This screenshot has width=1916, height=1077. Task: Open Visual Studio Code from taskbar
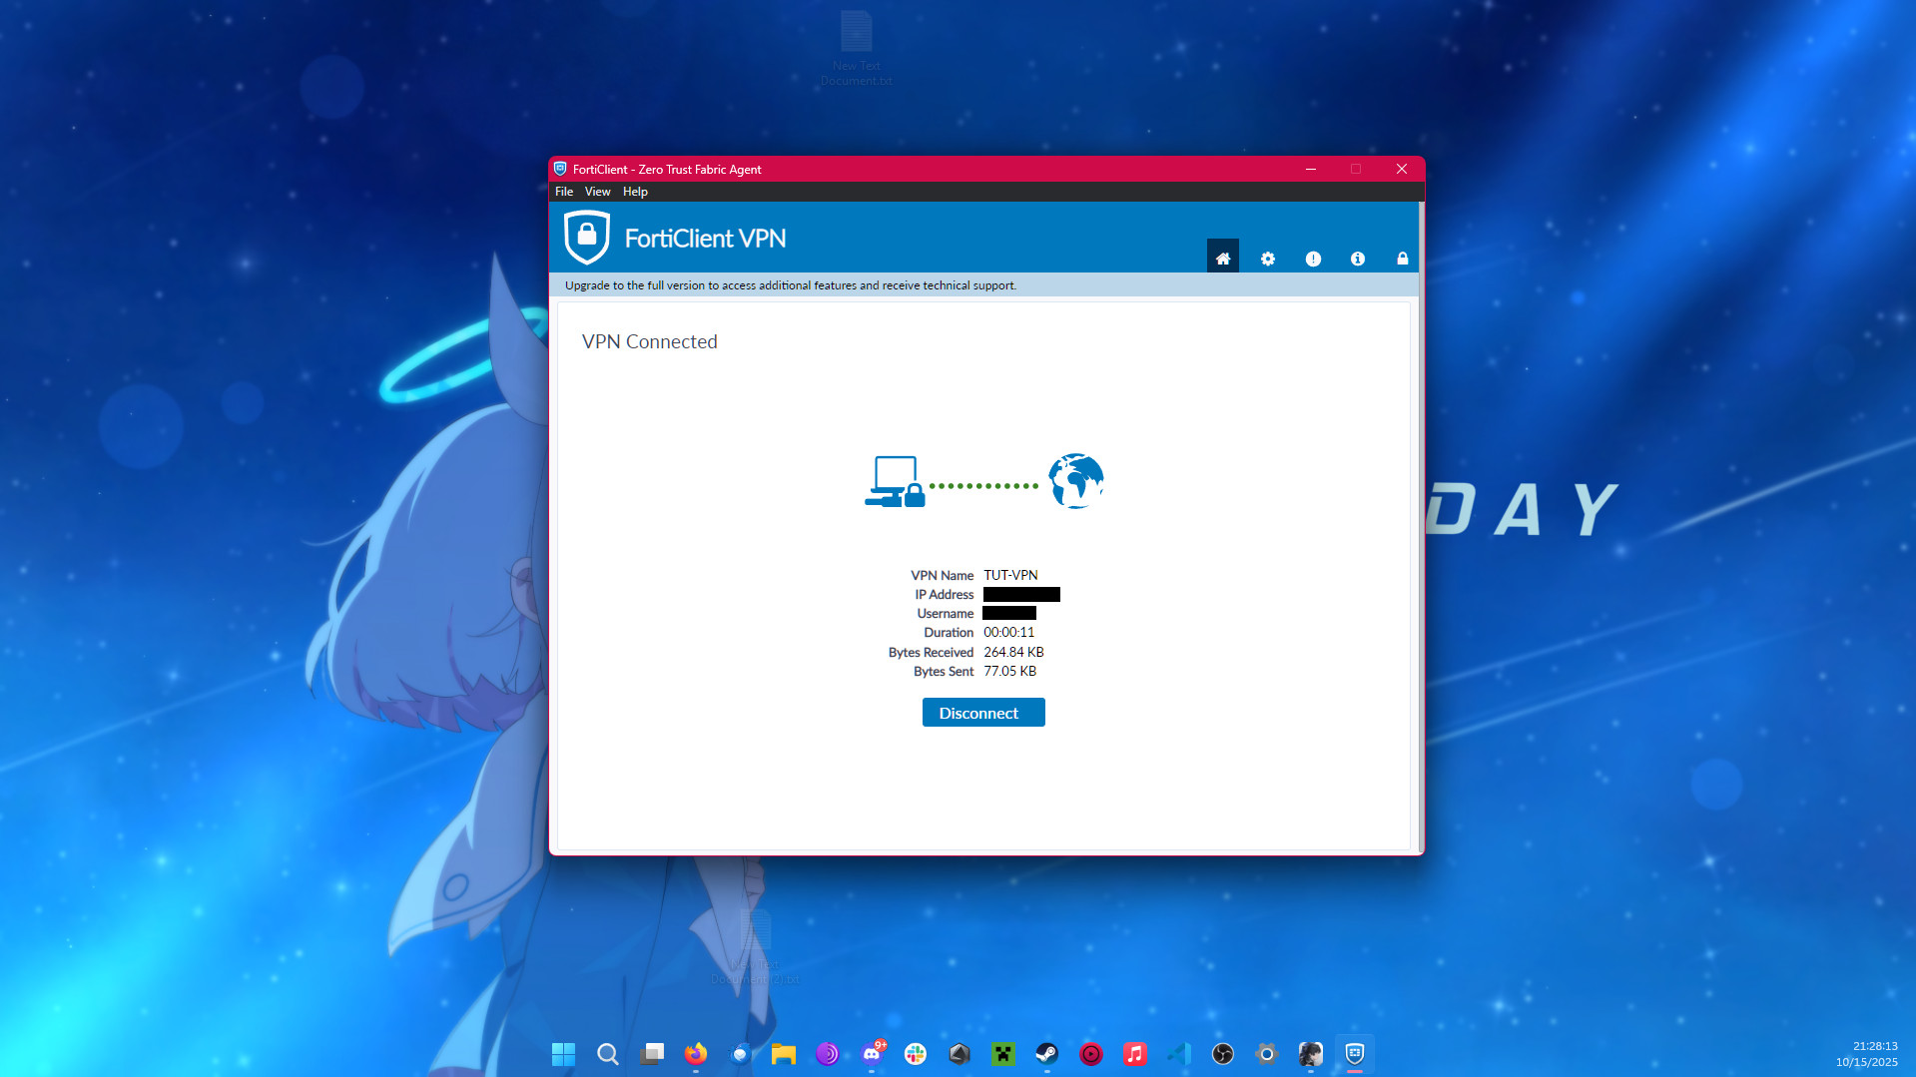click(1179, 1054)
